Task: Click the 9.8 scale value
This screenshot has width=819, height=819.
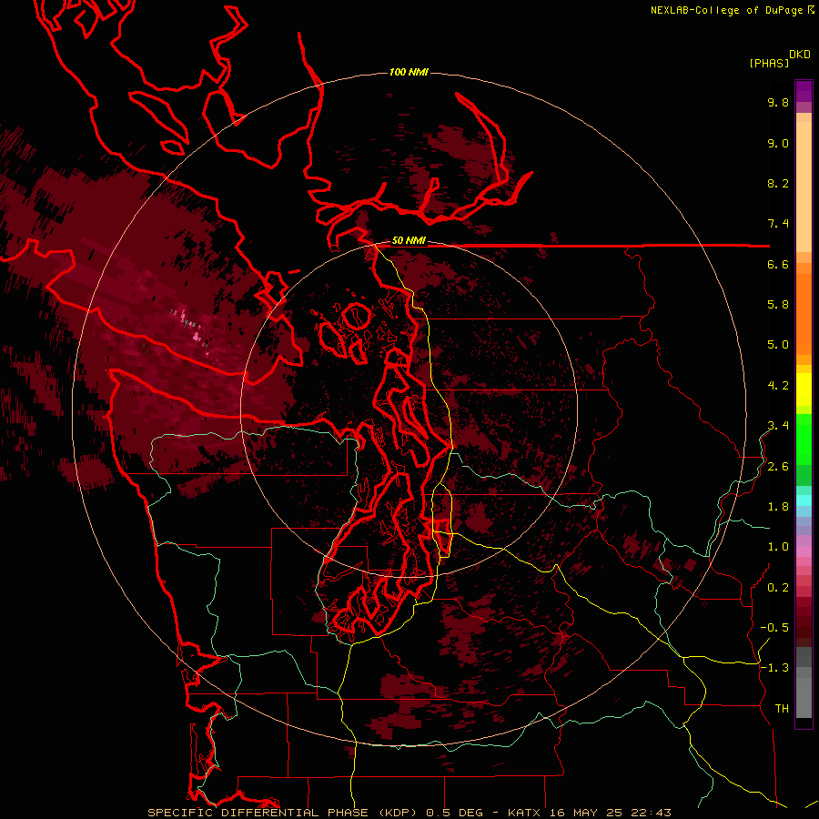Action: point(778,102)
